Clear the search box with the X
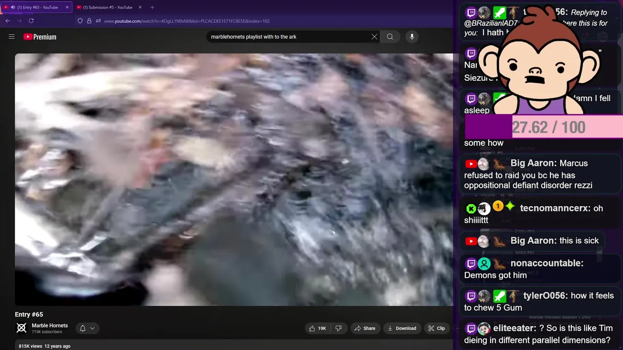This screenshot has height=350, width=623. pos(374,36)
